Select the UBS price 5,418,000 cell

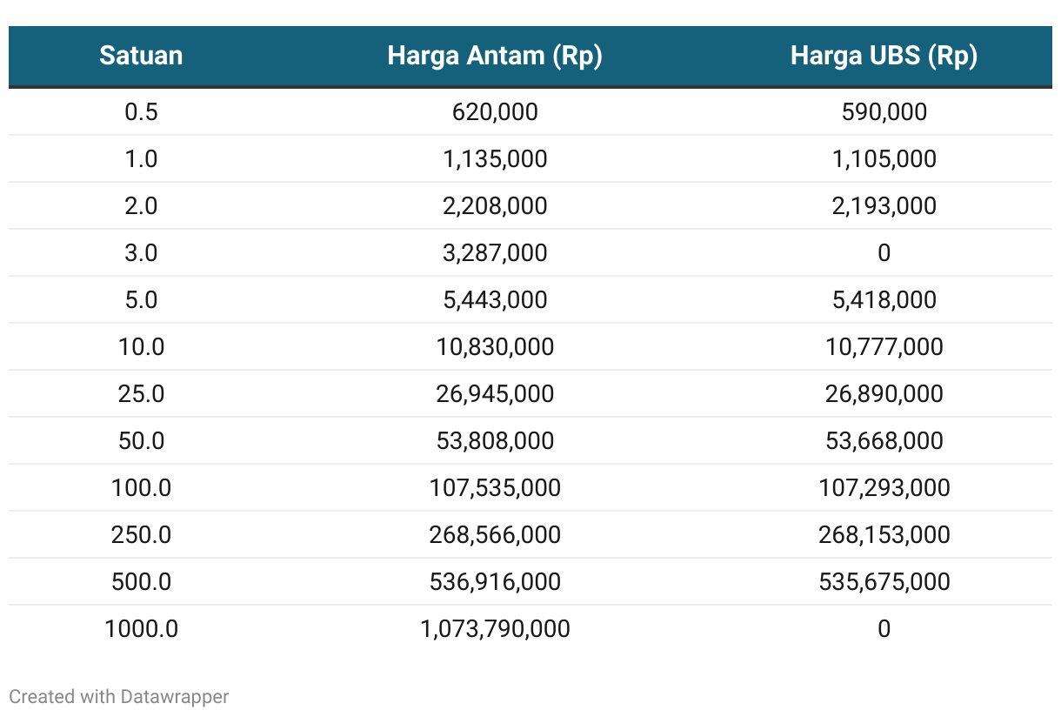884,300
